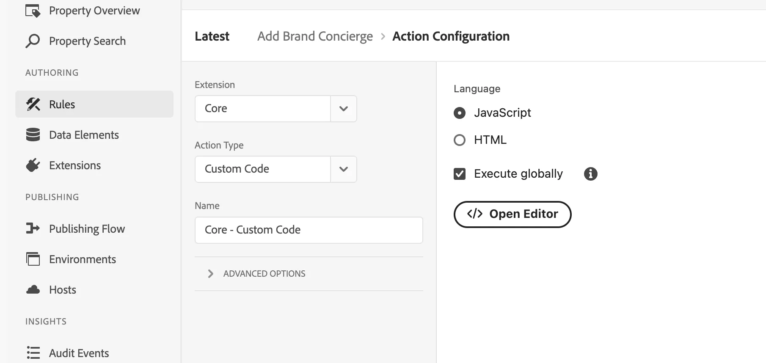Select the Rules sidebar item
Viewport: 766px width, 363px height.
pos(94,104)
